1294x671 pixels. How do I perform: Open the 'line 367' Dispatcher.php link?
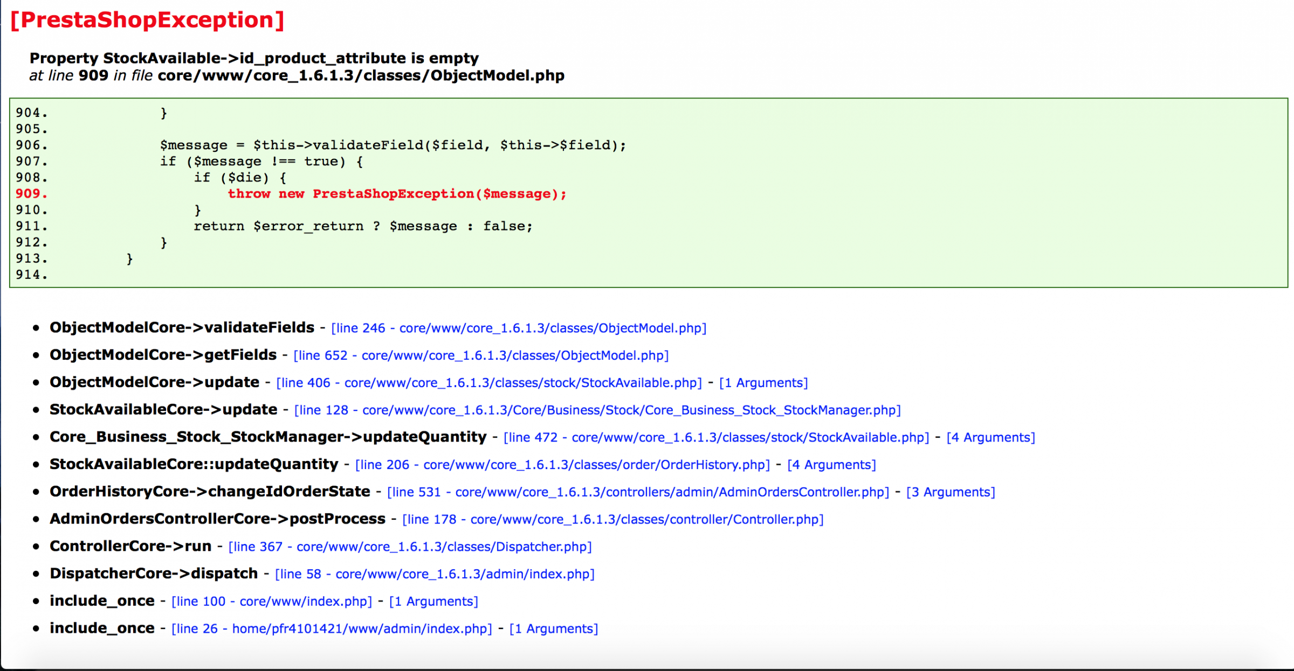pyautogui.click(x=410, y=547)
